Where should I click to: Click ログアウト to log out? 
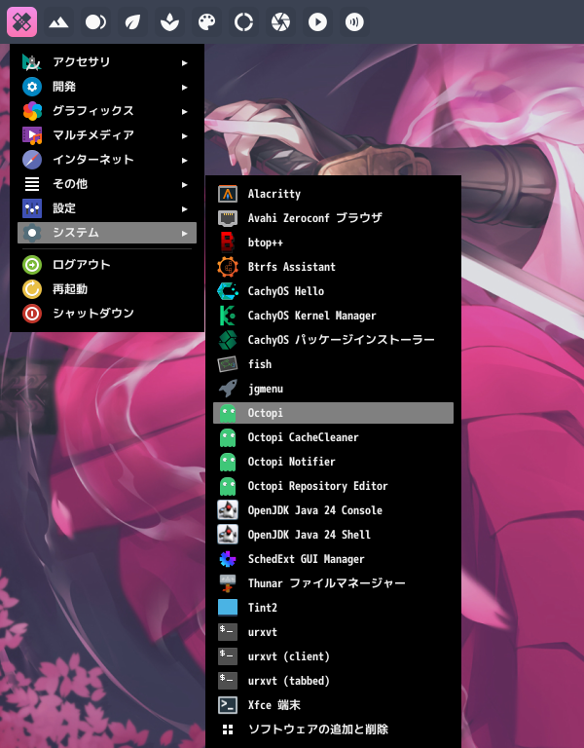(x=107, y=265)
